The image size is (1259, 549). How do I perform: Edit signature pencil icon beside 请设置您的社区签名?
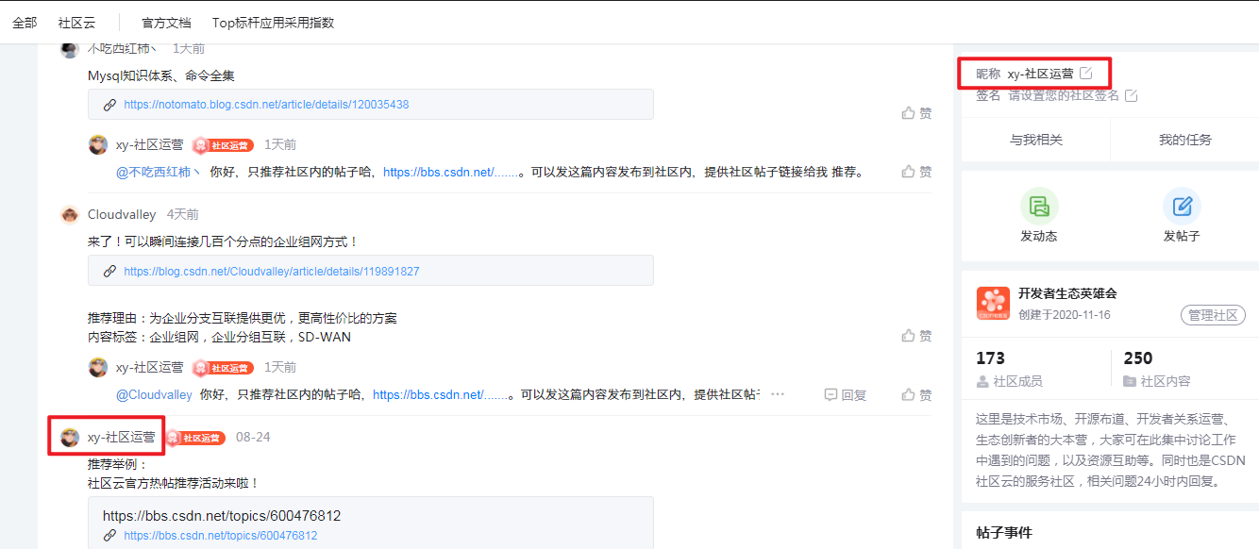coord(1132,95)
